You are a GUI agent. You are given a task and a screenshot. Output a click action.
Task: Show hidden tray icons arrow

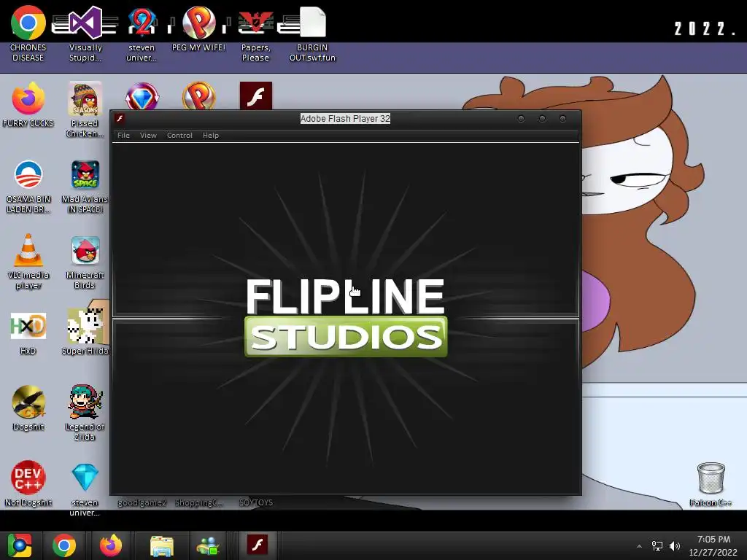tap(639, 546)
